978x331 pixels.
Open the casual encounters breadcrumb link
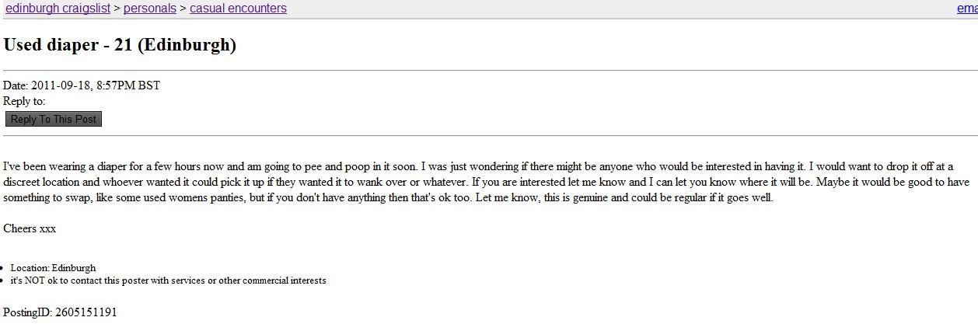(x=238, y=9)
